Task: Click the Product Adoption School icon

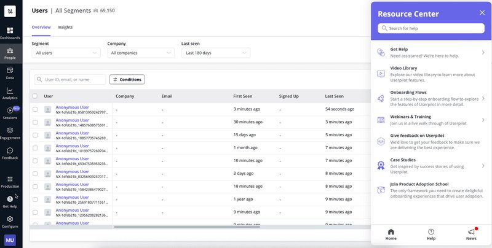Action: click(x=381, y=190)
